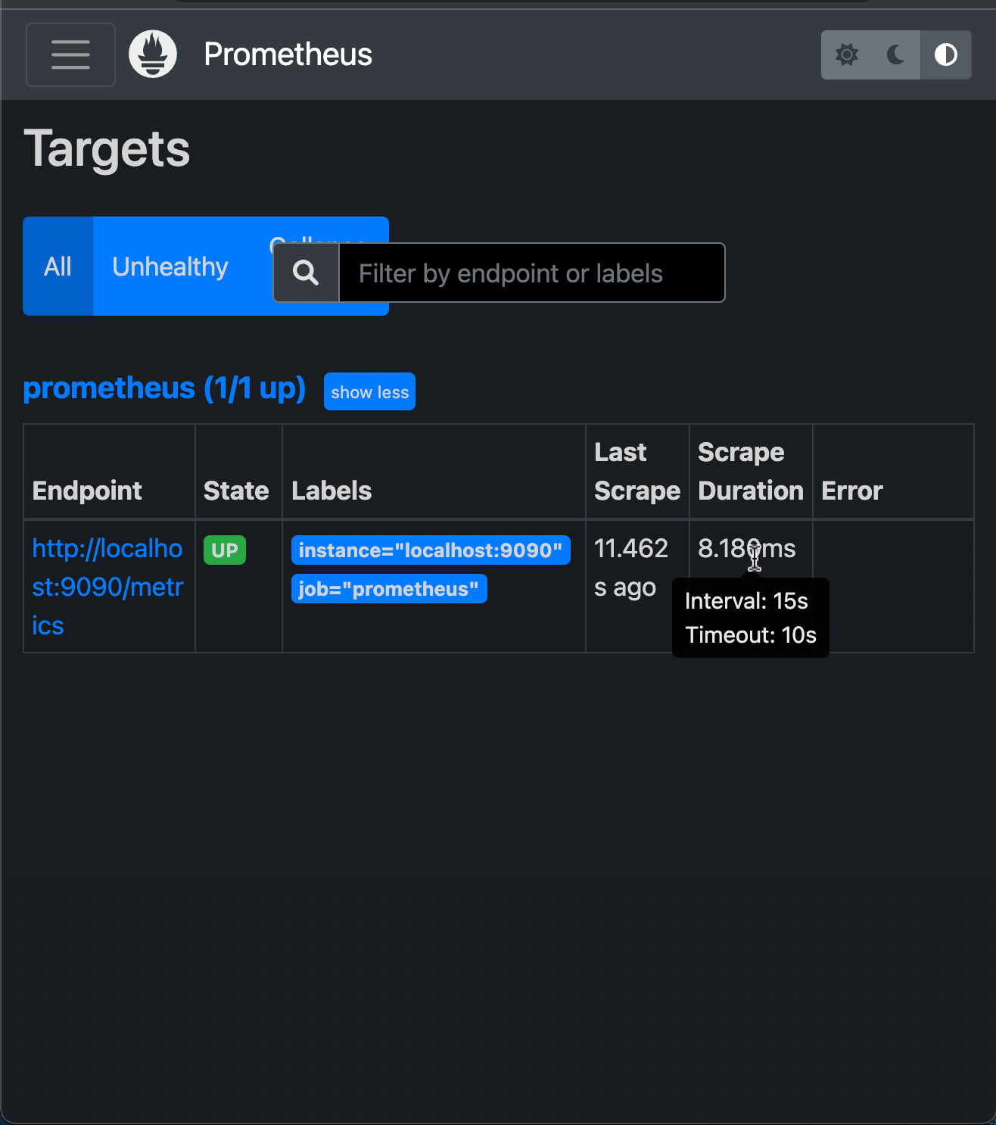
Task: Toggle the Unhealthy targets filter
Action: [x=170, y=266]
